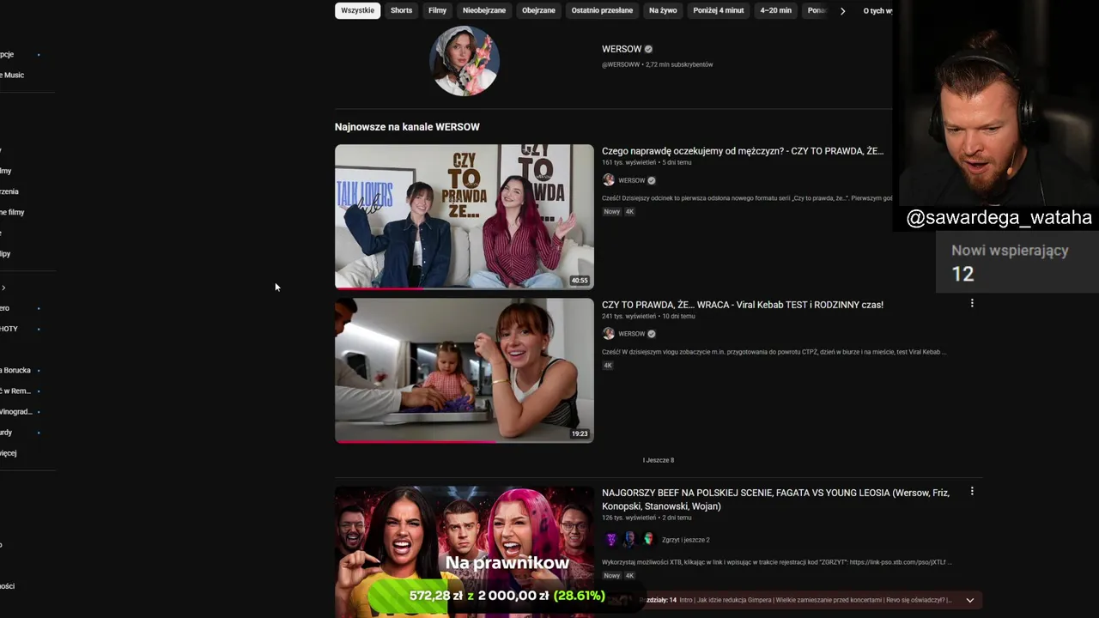Click Zgrzyt i jeszcze 2 collaborators link
This screenshot has height=618, width=1099.
click(x=686, y=540)
